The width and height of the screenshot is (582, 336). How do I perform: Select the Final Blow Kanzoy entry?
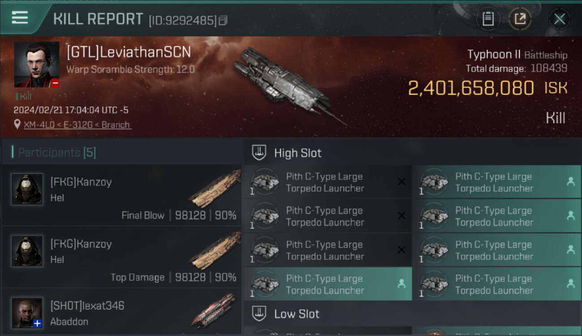[122, 195]
